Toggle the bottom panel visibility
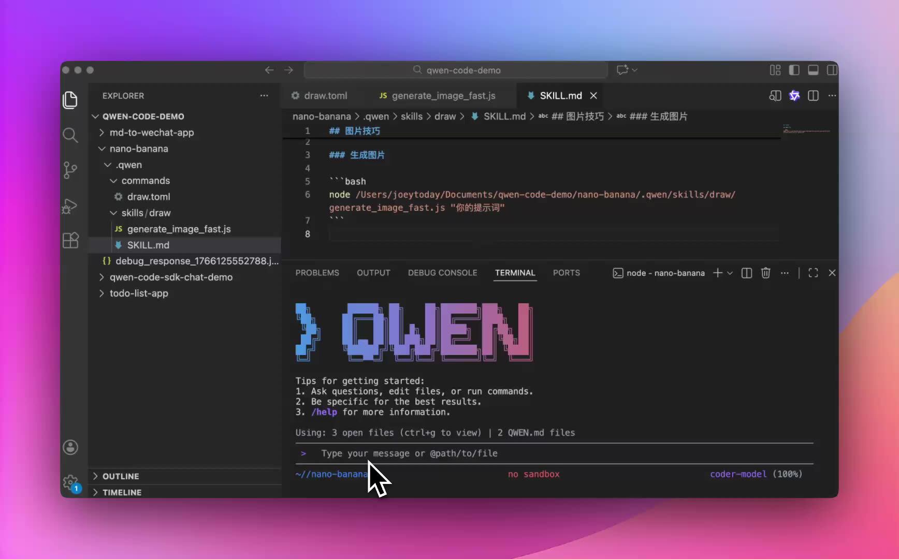Image resolution: width=899 pixels, height=559 pixels. (x=814, y=70)
